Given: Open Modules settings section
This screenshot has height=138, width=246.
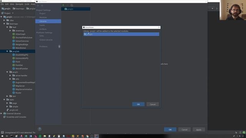Looking at the screenshot, I should click(x=43, y=17).
